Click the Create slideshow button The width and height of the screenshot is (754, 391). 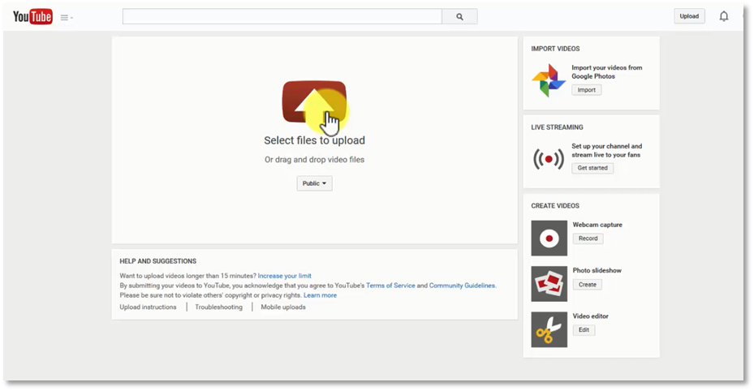coord(587,285)
